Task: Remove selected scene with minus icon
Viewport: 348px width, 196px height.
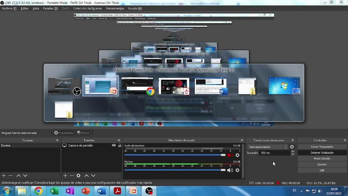Action: coord(11,176)
